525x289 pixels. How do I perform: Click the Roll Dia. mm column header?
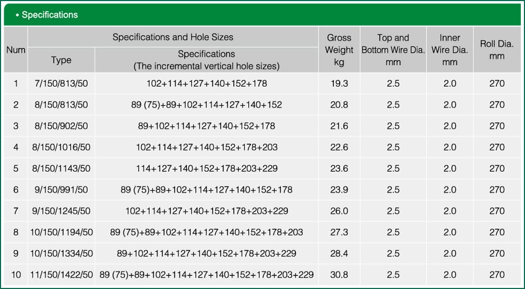click(497, 50)
